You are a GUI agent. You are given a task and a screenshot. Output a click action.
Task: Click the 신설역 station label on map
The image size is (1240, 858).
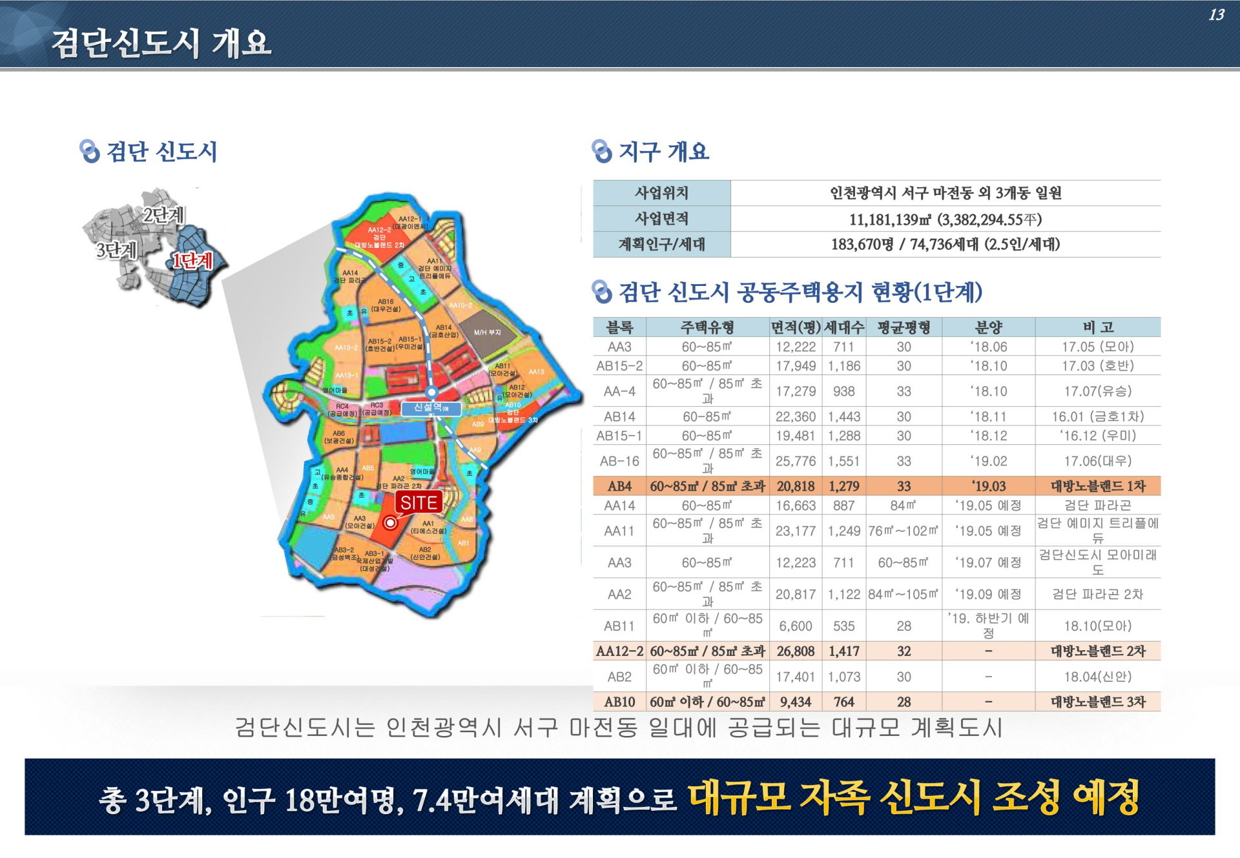pos(431,408)
